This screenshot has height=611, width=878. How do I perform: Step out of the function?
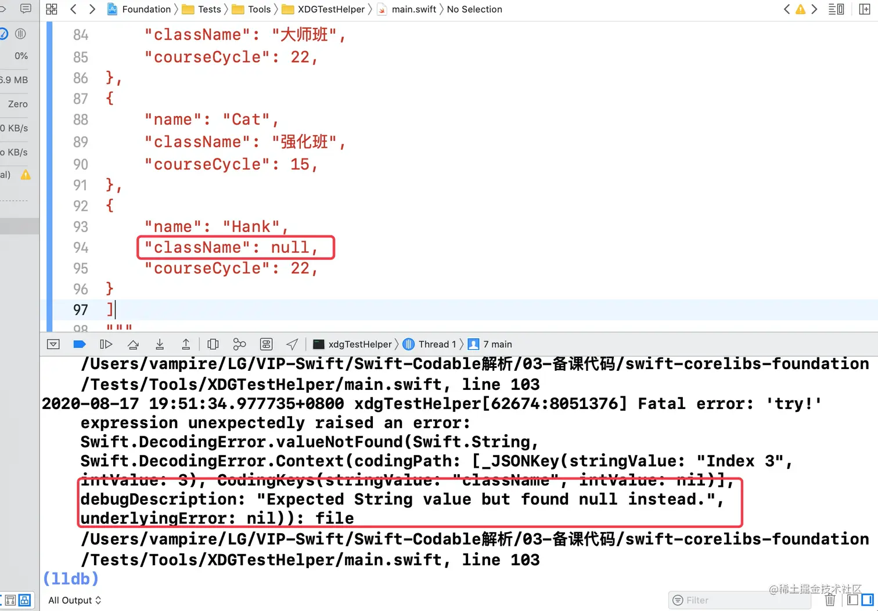(186, 344)
